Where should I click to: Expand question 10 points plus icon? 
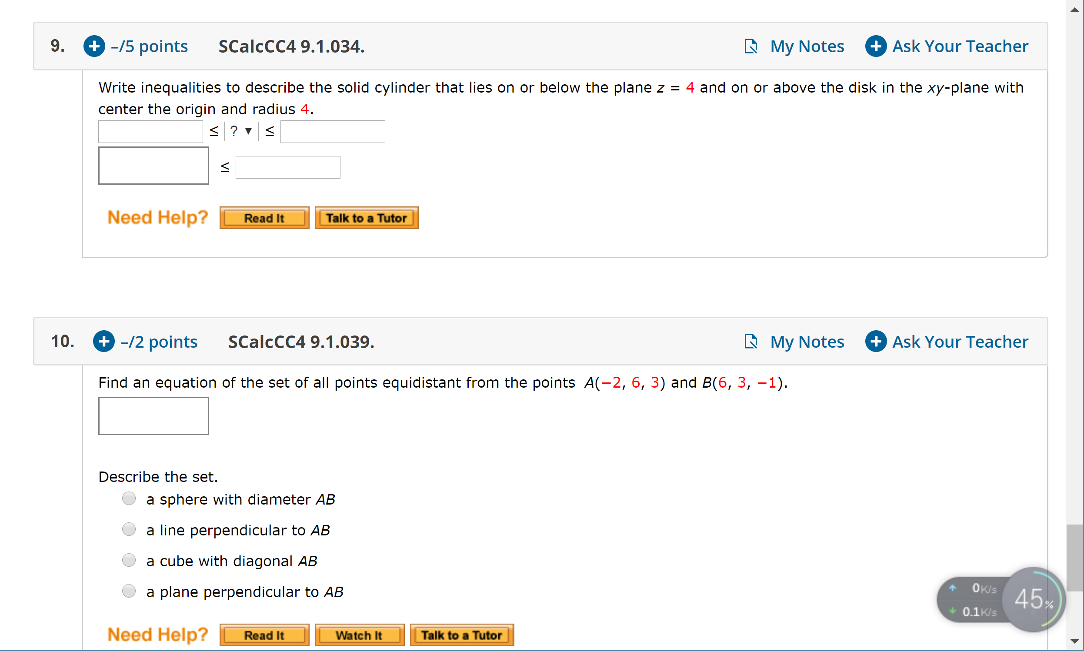pos(104,341)
